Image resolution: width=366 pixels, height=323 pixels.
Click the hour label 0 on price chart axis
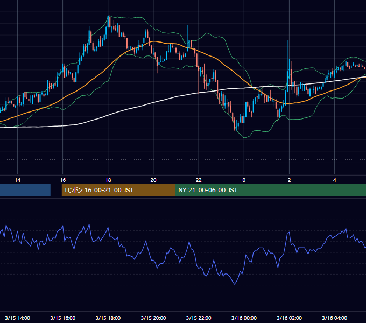(x=244, y=180)
